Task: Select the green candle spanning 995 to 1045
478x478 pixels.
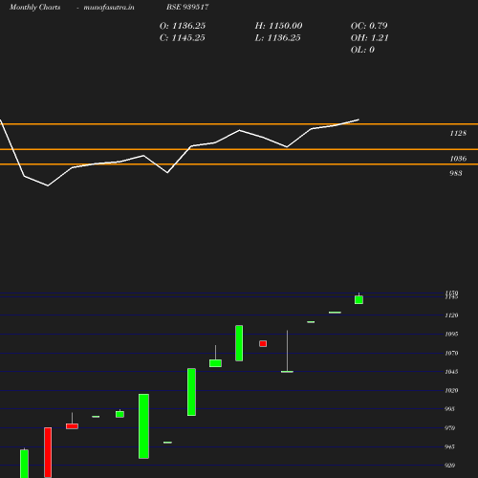Action: click(191, 392)
